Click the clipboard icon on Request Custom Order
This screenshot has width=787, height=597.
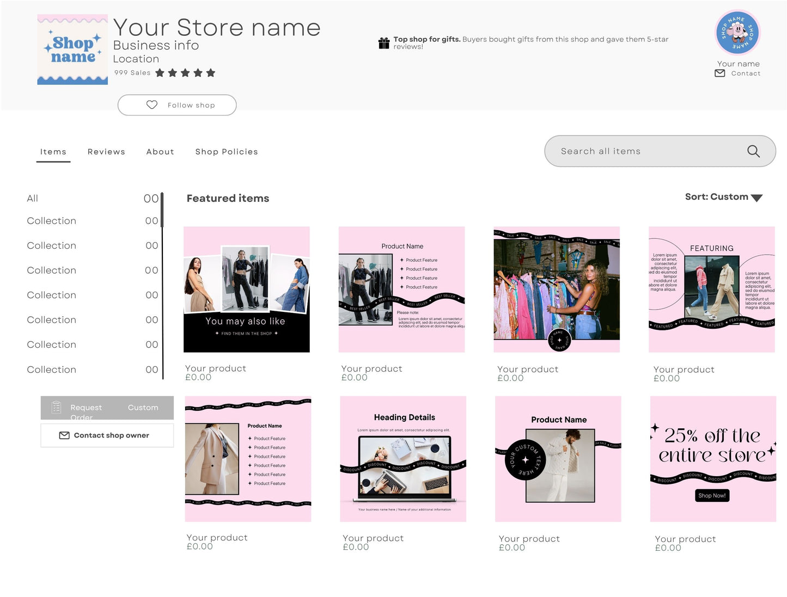[56, 407]
